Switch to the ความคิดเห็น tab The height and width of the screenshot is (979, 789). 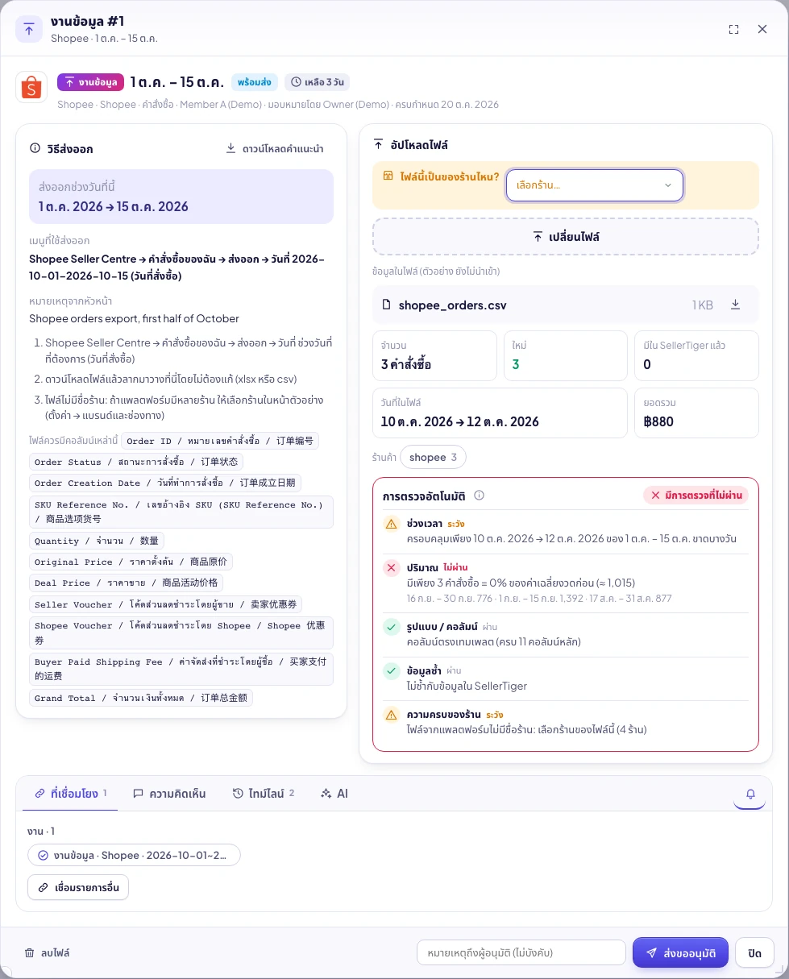tap(169, 794)
